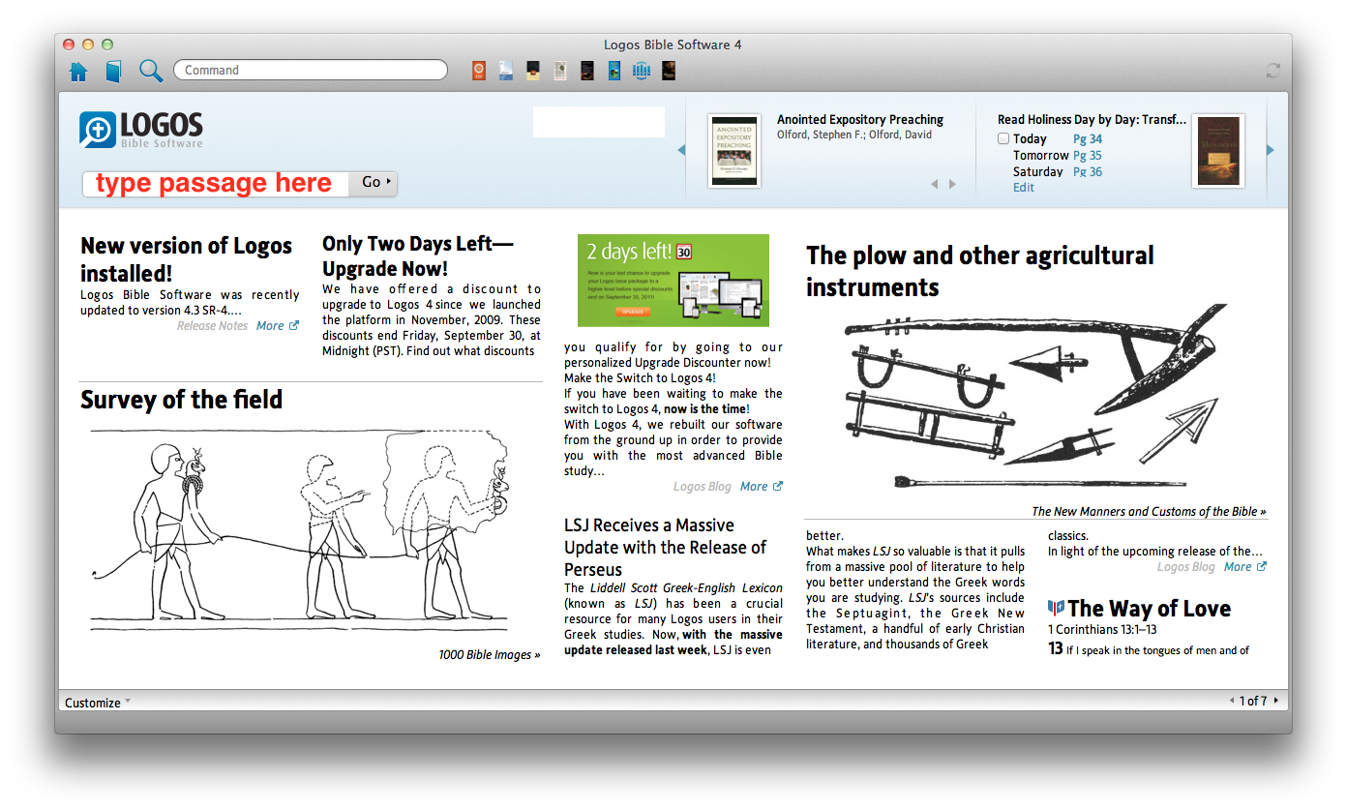The height and width of the screenshot is (810, 1347).
Task: Open the orange book shortcut in toolbar
Action: click(x=478, y=71)
